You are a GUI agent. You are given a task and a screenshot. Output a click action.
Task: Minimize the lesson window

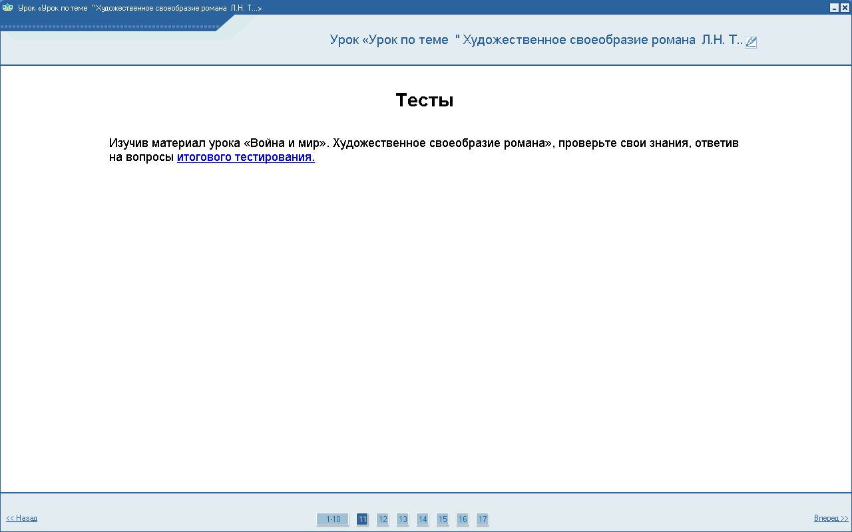tap(834, 7)
